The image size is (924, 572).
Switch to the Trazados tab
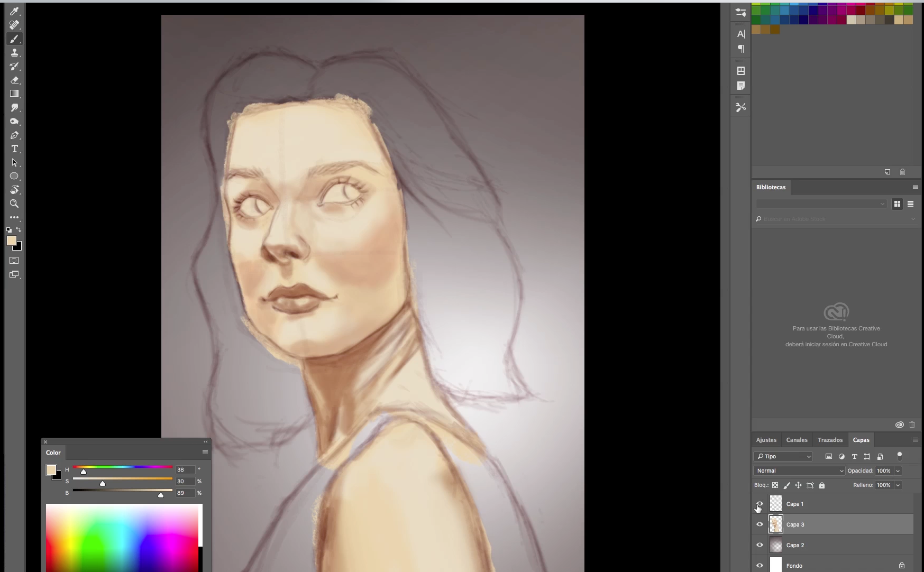point(830,440)
